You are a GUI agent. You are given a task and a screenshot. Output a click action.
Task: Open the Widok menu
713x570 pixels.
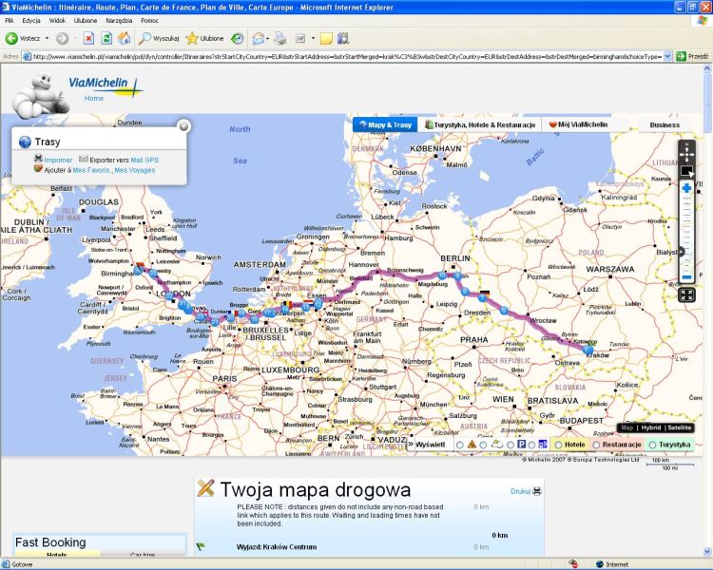[x=57, y=21]
